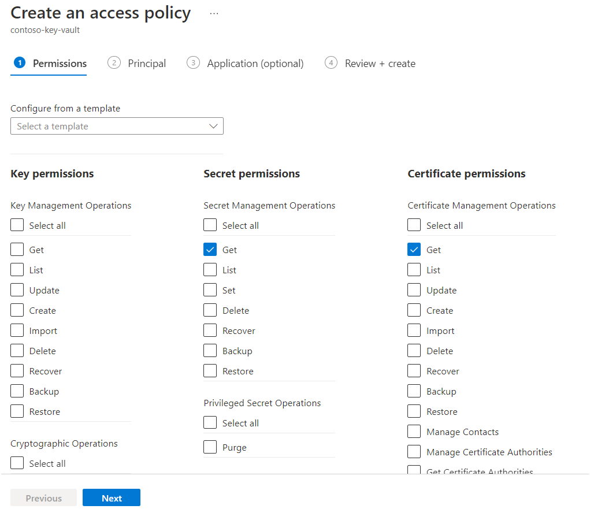Check Select all for Key Management Operations

tap(17, 225)
